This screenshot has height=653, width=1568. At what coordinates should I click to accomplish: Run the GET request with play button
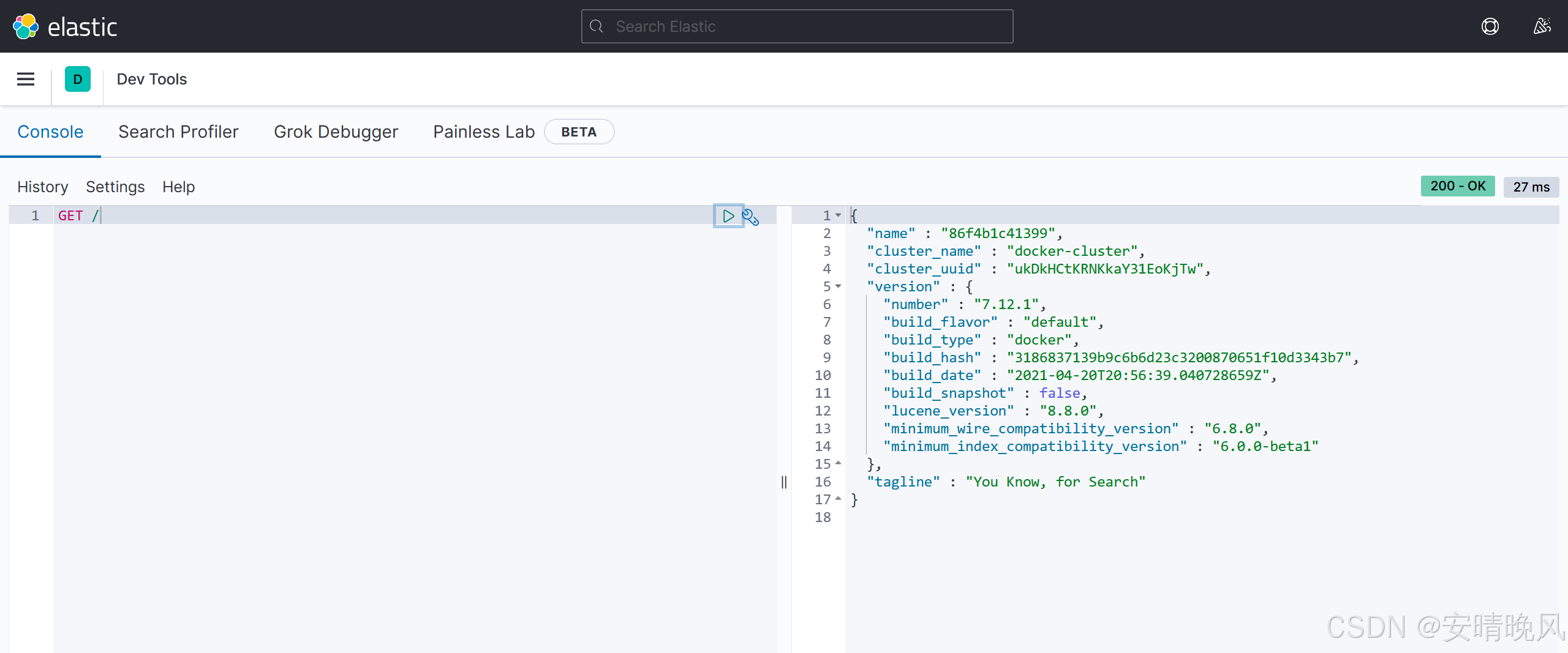(x=728, y=216)
